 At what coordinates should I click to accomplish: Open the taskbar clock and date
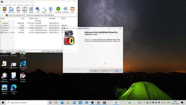pyautogui.click(x=175, y=102)
